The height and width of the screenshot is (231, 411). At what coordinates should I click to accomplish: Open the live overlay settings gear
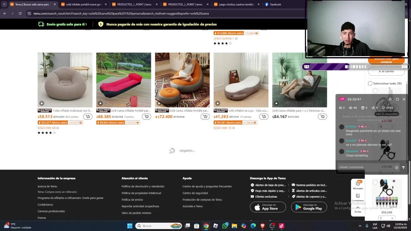coord(398,99)
